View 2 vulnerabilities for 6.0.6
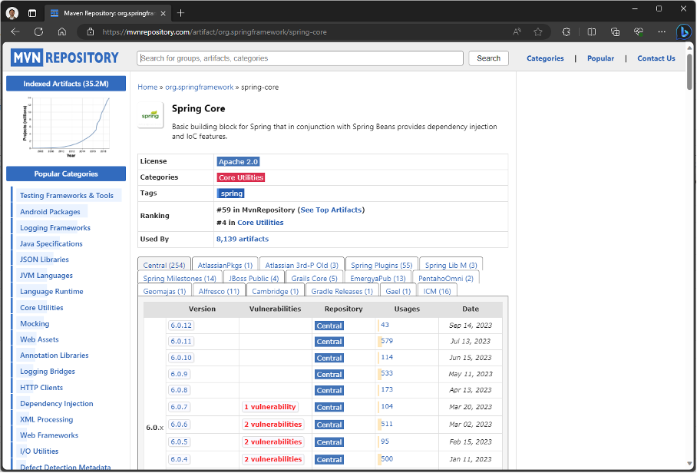Screen dimensions: 697x473 (x=273, y=424)
